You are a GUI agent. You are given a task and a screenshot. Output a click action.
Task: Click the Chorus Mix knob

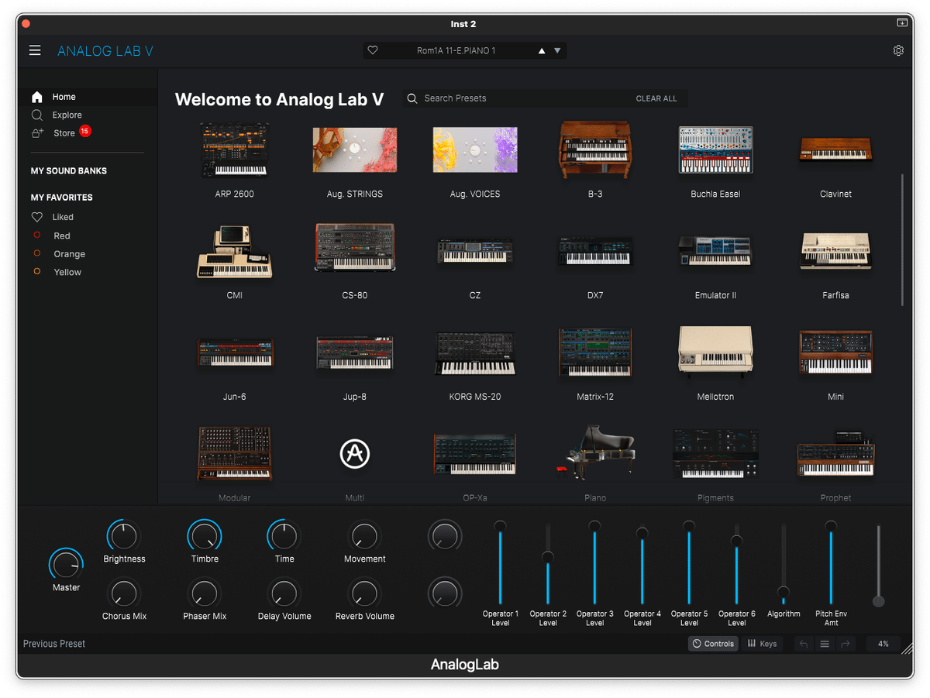point(124,594)
